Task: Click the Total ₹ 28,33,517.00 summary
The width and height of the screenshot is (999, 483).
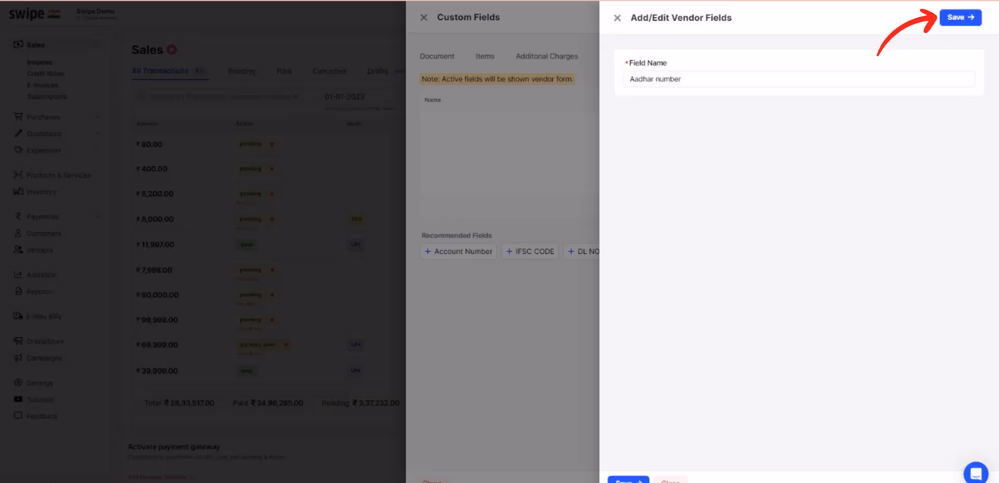Action: (180, 403)
